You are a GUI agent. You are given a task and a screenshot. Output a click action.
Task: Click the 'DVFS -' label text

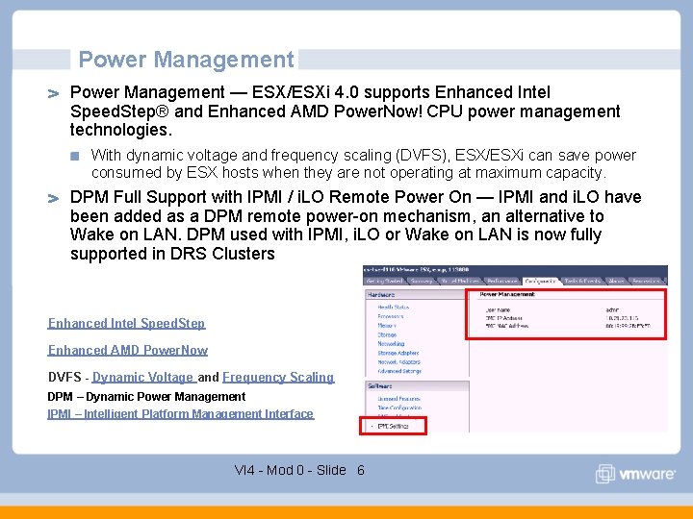pyautogui.click(x=68, y=378)
